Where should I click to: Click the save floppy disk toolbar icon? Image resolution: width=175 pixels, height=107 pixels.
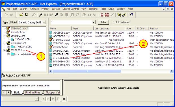click(x=27, y=15)
